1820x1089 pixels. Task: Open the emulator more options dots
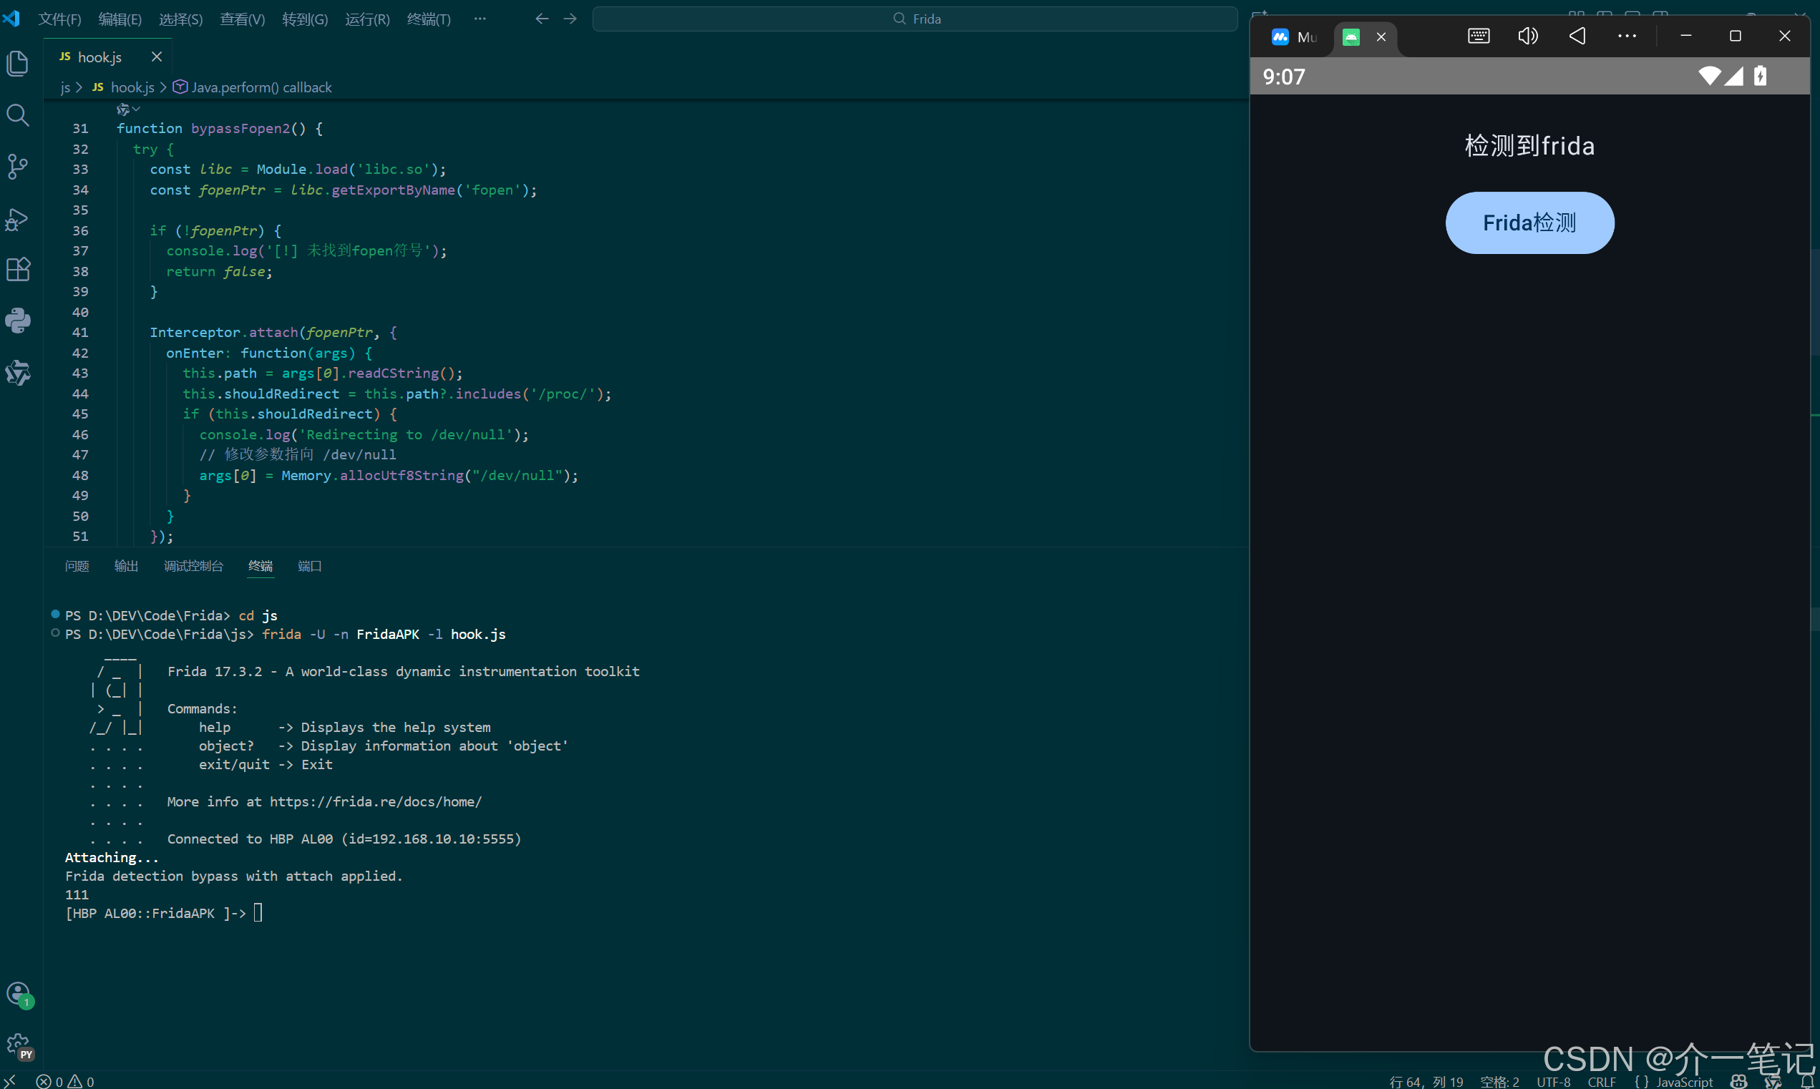[1627, 36]
